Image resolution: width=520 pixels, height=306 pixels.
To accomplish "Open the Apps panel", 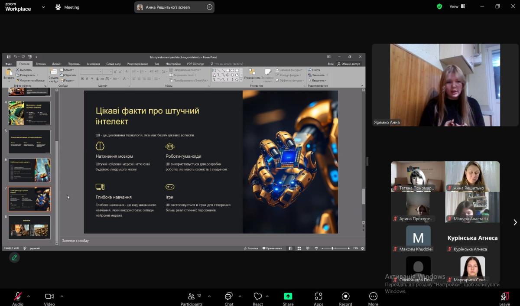I will pyautogui.click(x=318, y=297).
